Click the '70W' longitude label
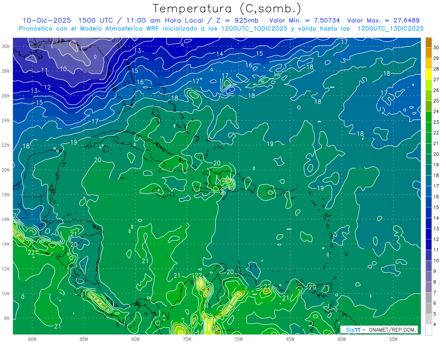Image resolution: width=446 pixels, height=344 pixels. [239, 339]
